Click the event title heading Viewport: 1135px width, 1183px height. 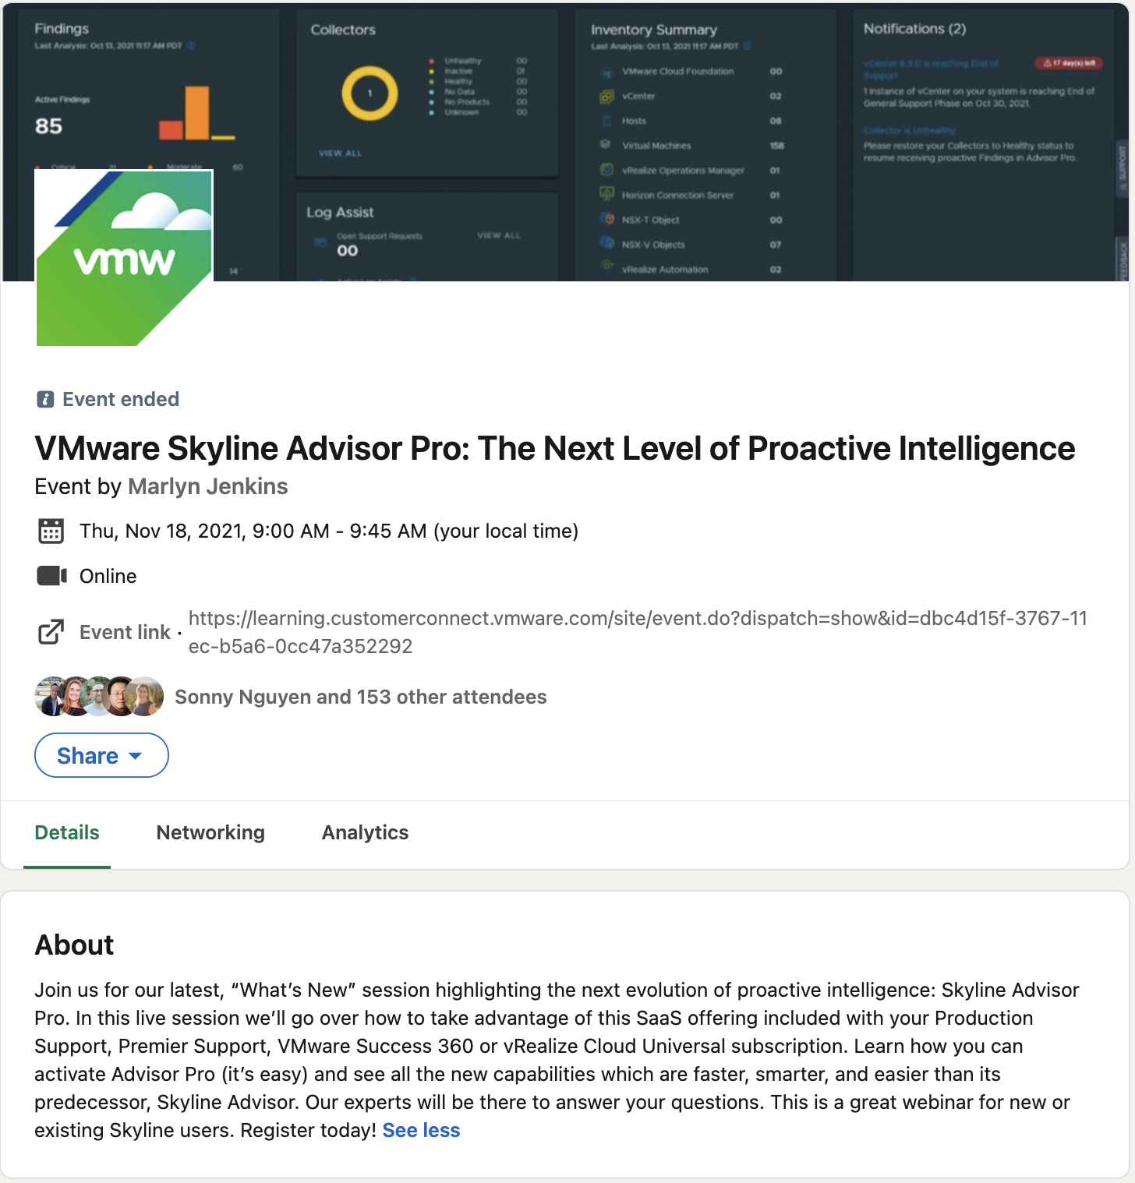[x=555, y=449]
